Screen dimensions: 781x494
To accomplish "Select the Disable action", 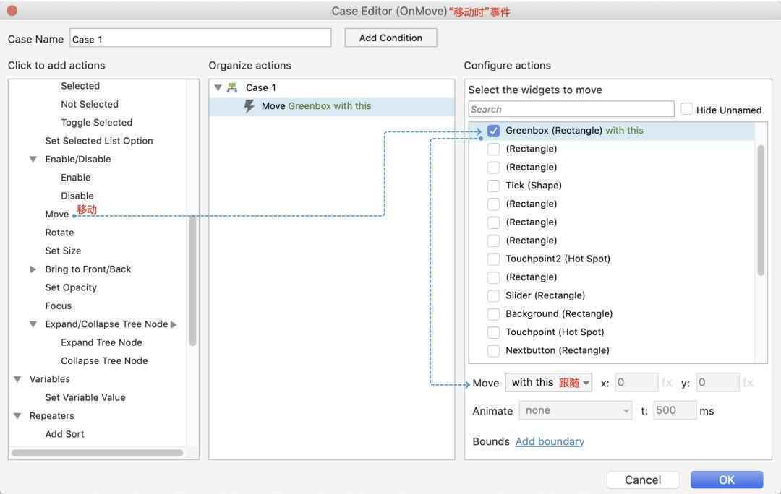I will click(x=77, y=196).
